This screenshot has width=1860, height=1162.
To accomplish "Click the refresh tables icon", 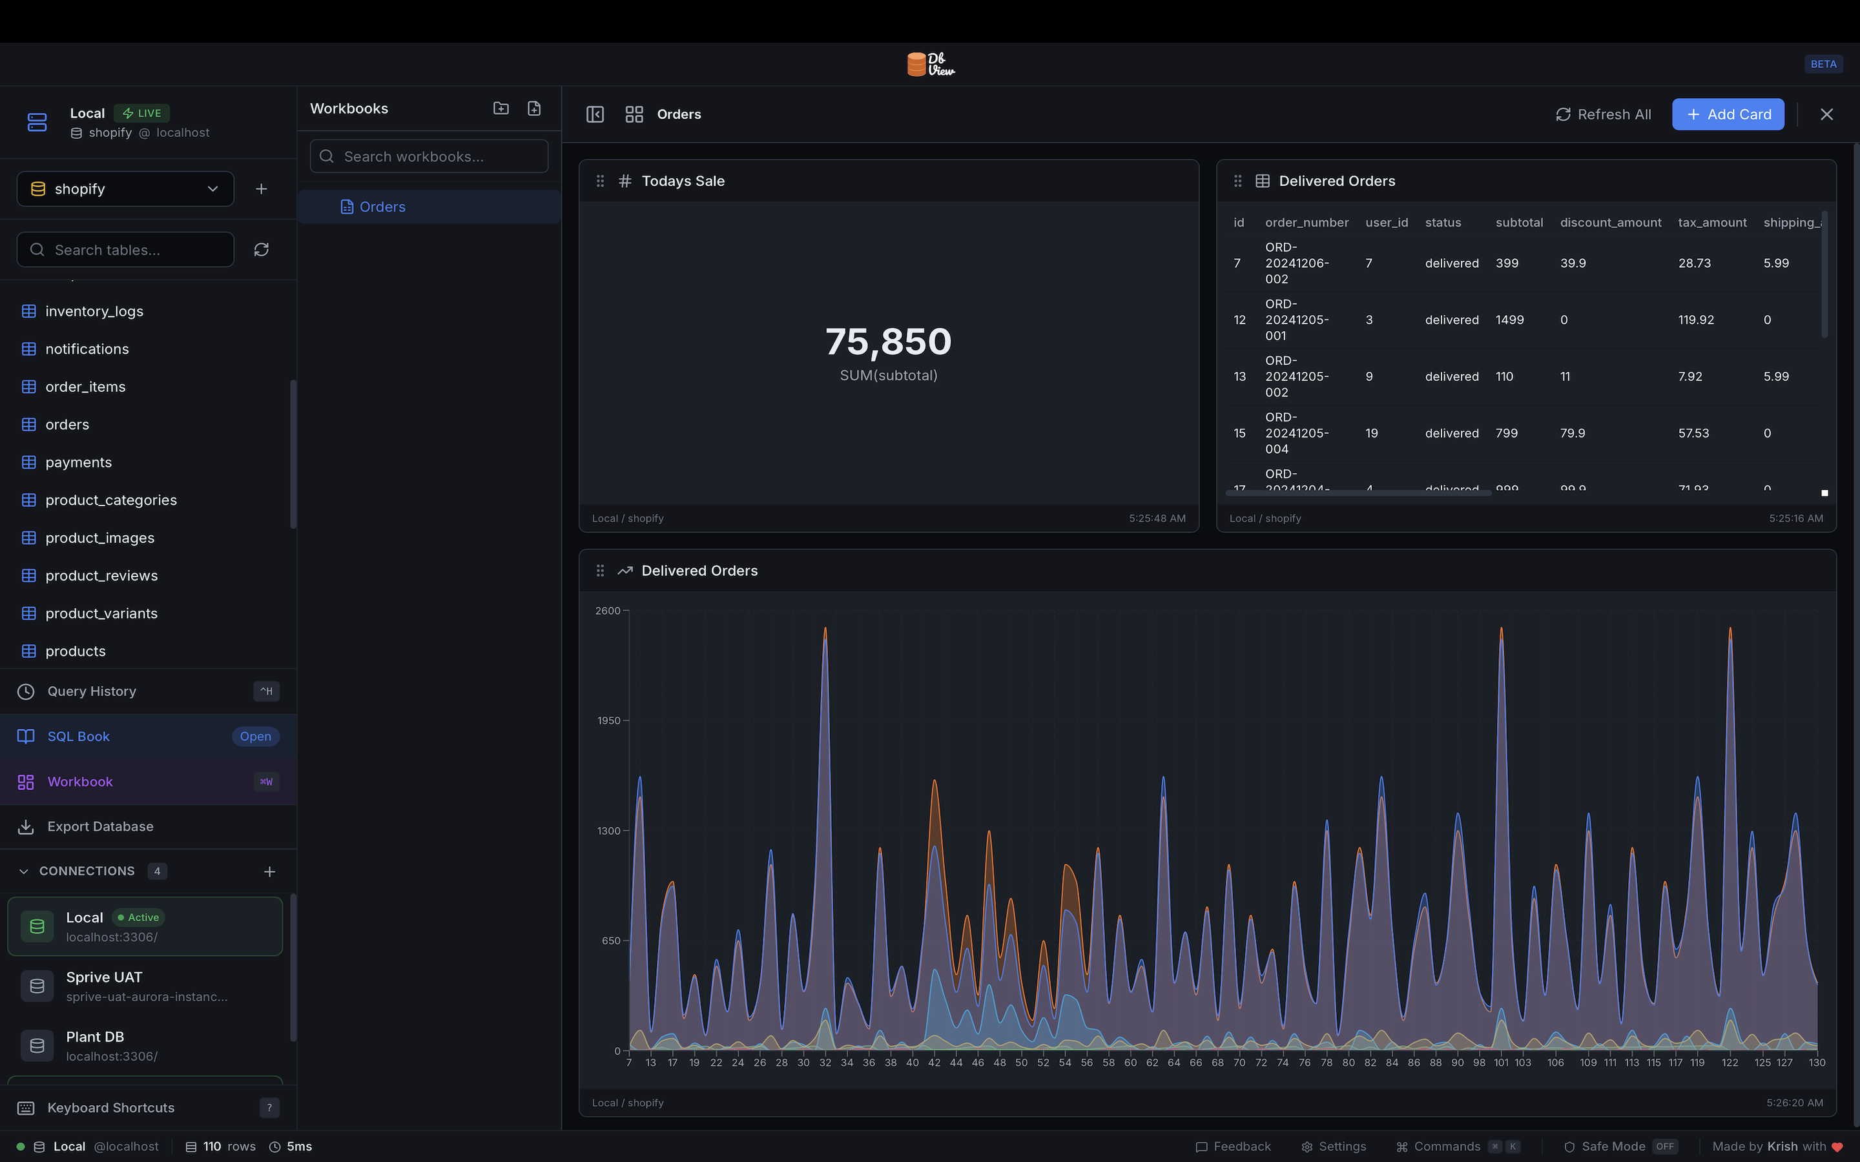I will click(x=262, y=250).
